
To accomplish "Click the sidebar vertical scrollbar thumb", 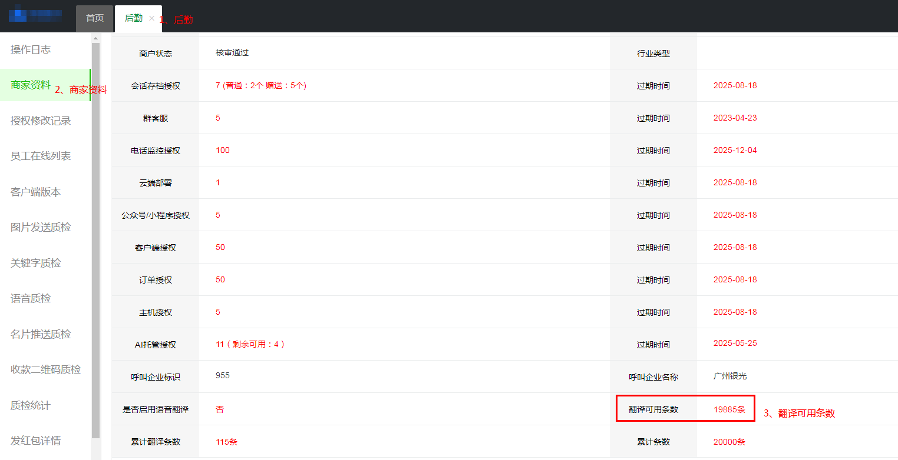I will tap(95, 235).
